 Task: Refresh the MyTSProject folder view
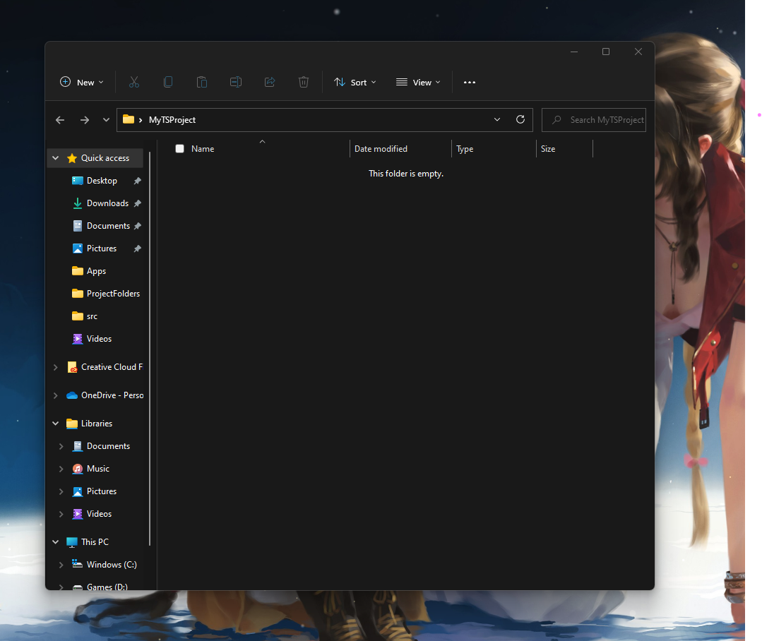pyautogui.click(x=520, y=119)
